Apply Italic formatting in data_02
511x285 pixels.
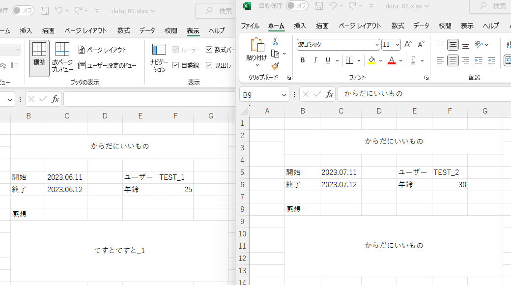(315, 60)
